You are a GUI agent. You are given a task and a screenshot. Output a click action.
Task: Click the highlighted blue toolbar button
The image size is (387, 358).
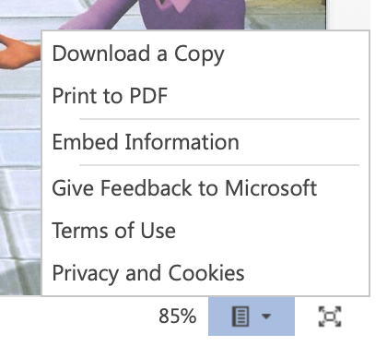[252, 316]
